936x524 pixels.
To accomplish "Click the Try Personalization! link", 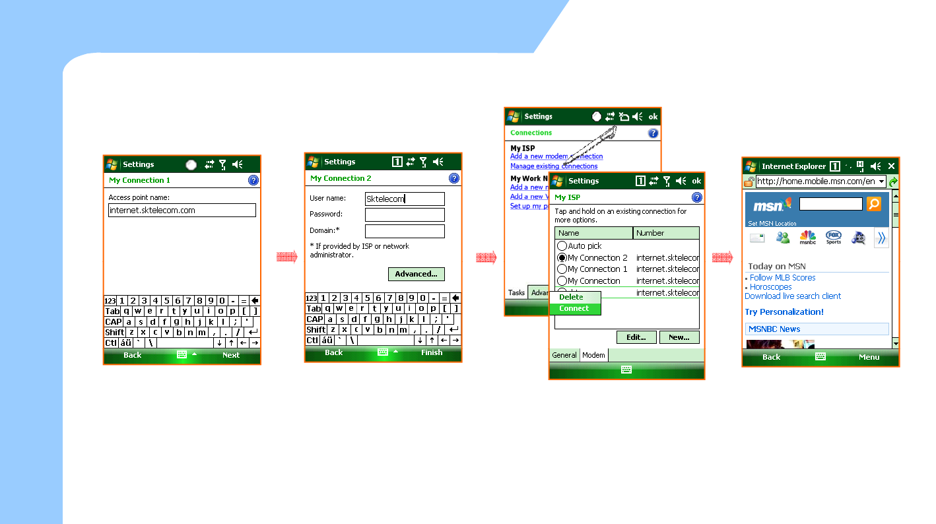I will pos(784,312).
